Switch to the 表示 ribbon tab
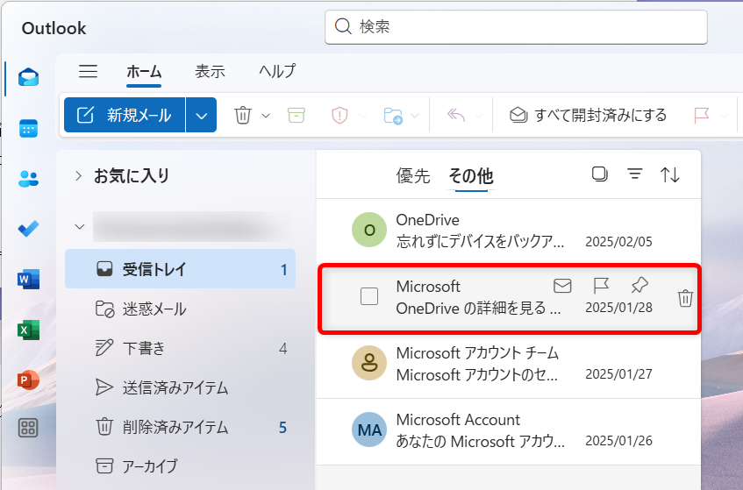This screenshot has width=743, height=490. [210, 72]
